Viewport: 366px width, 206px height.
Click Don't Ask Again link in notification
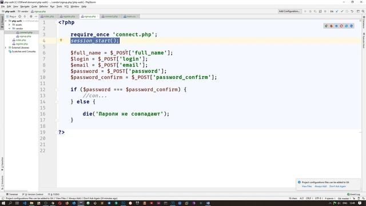(x=338, y=187)
